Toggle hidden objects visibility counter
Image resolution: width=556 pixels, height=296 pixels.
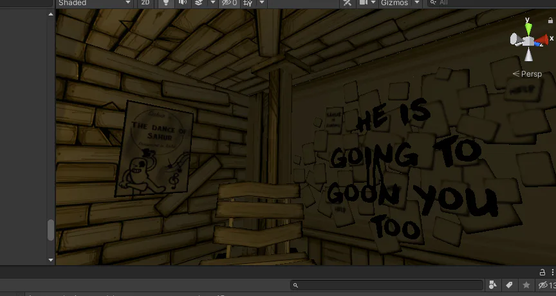click(229, 3)
